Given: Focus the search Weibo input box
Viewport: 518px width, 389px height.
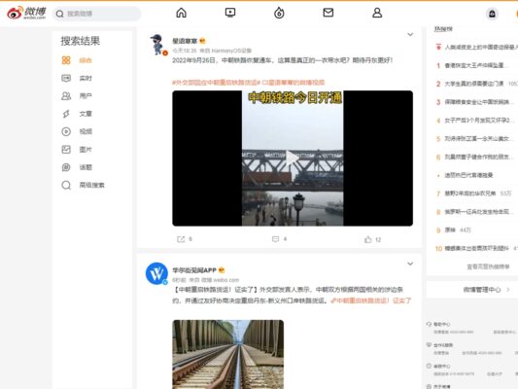Looking at the screenshot, I should coord(97,14).
